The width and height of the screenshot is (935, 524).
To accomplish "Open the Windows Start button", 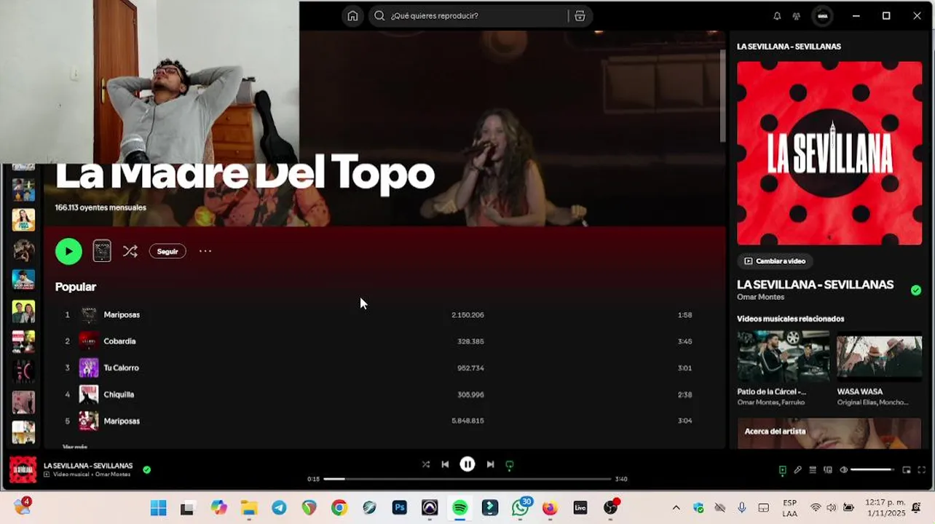I will tap(158, 508).
